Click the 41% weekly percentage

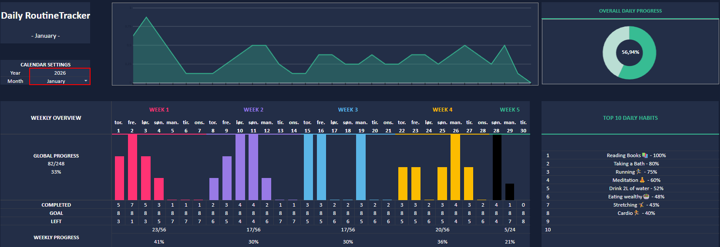click(x=159, y=242)
